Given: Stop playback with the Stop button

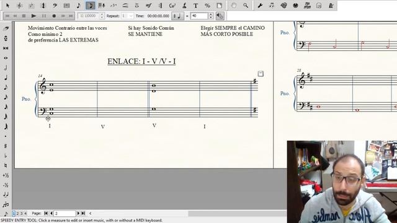Looking at the screenshot, I should pos(24,16).
